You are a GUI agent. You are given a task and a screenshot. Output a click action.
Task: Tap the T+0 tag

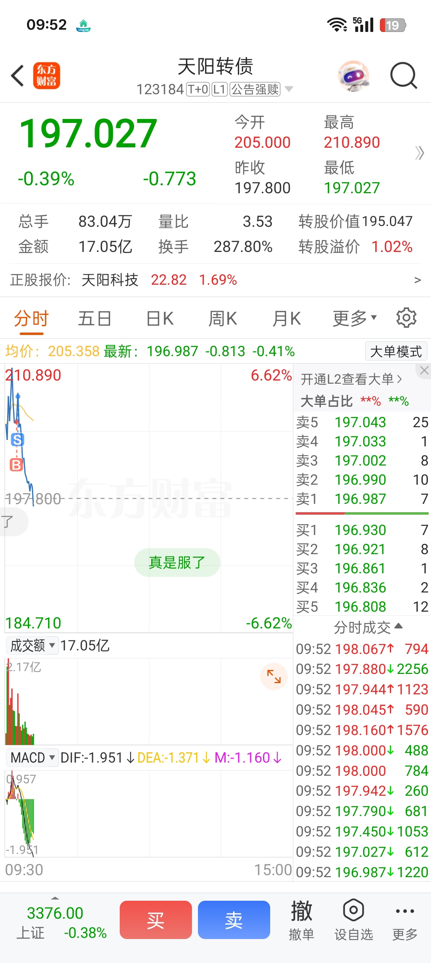point(198,89)
